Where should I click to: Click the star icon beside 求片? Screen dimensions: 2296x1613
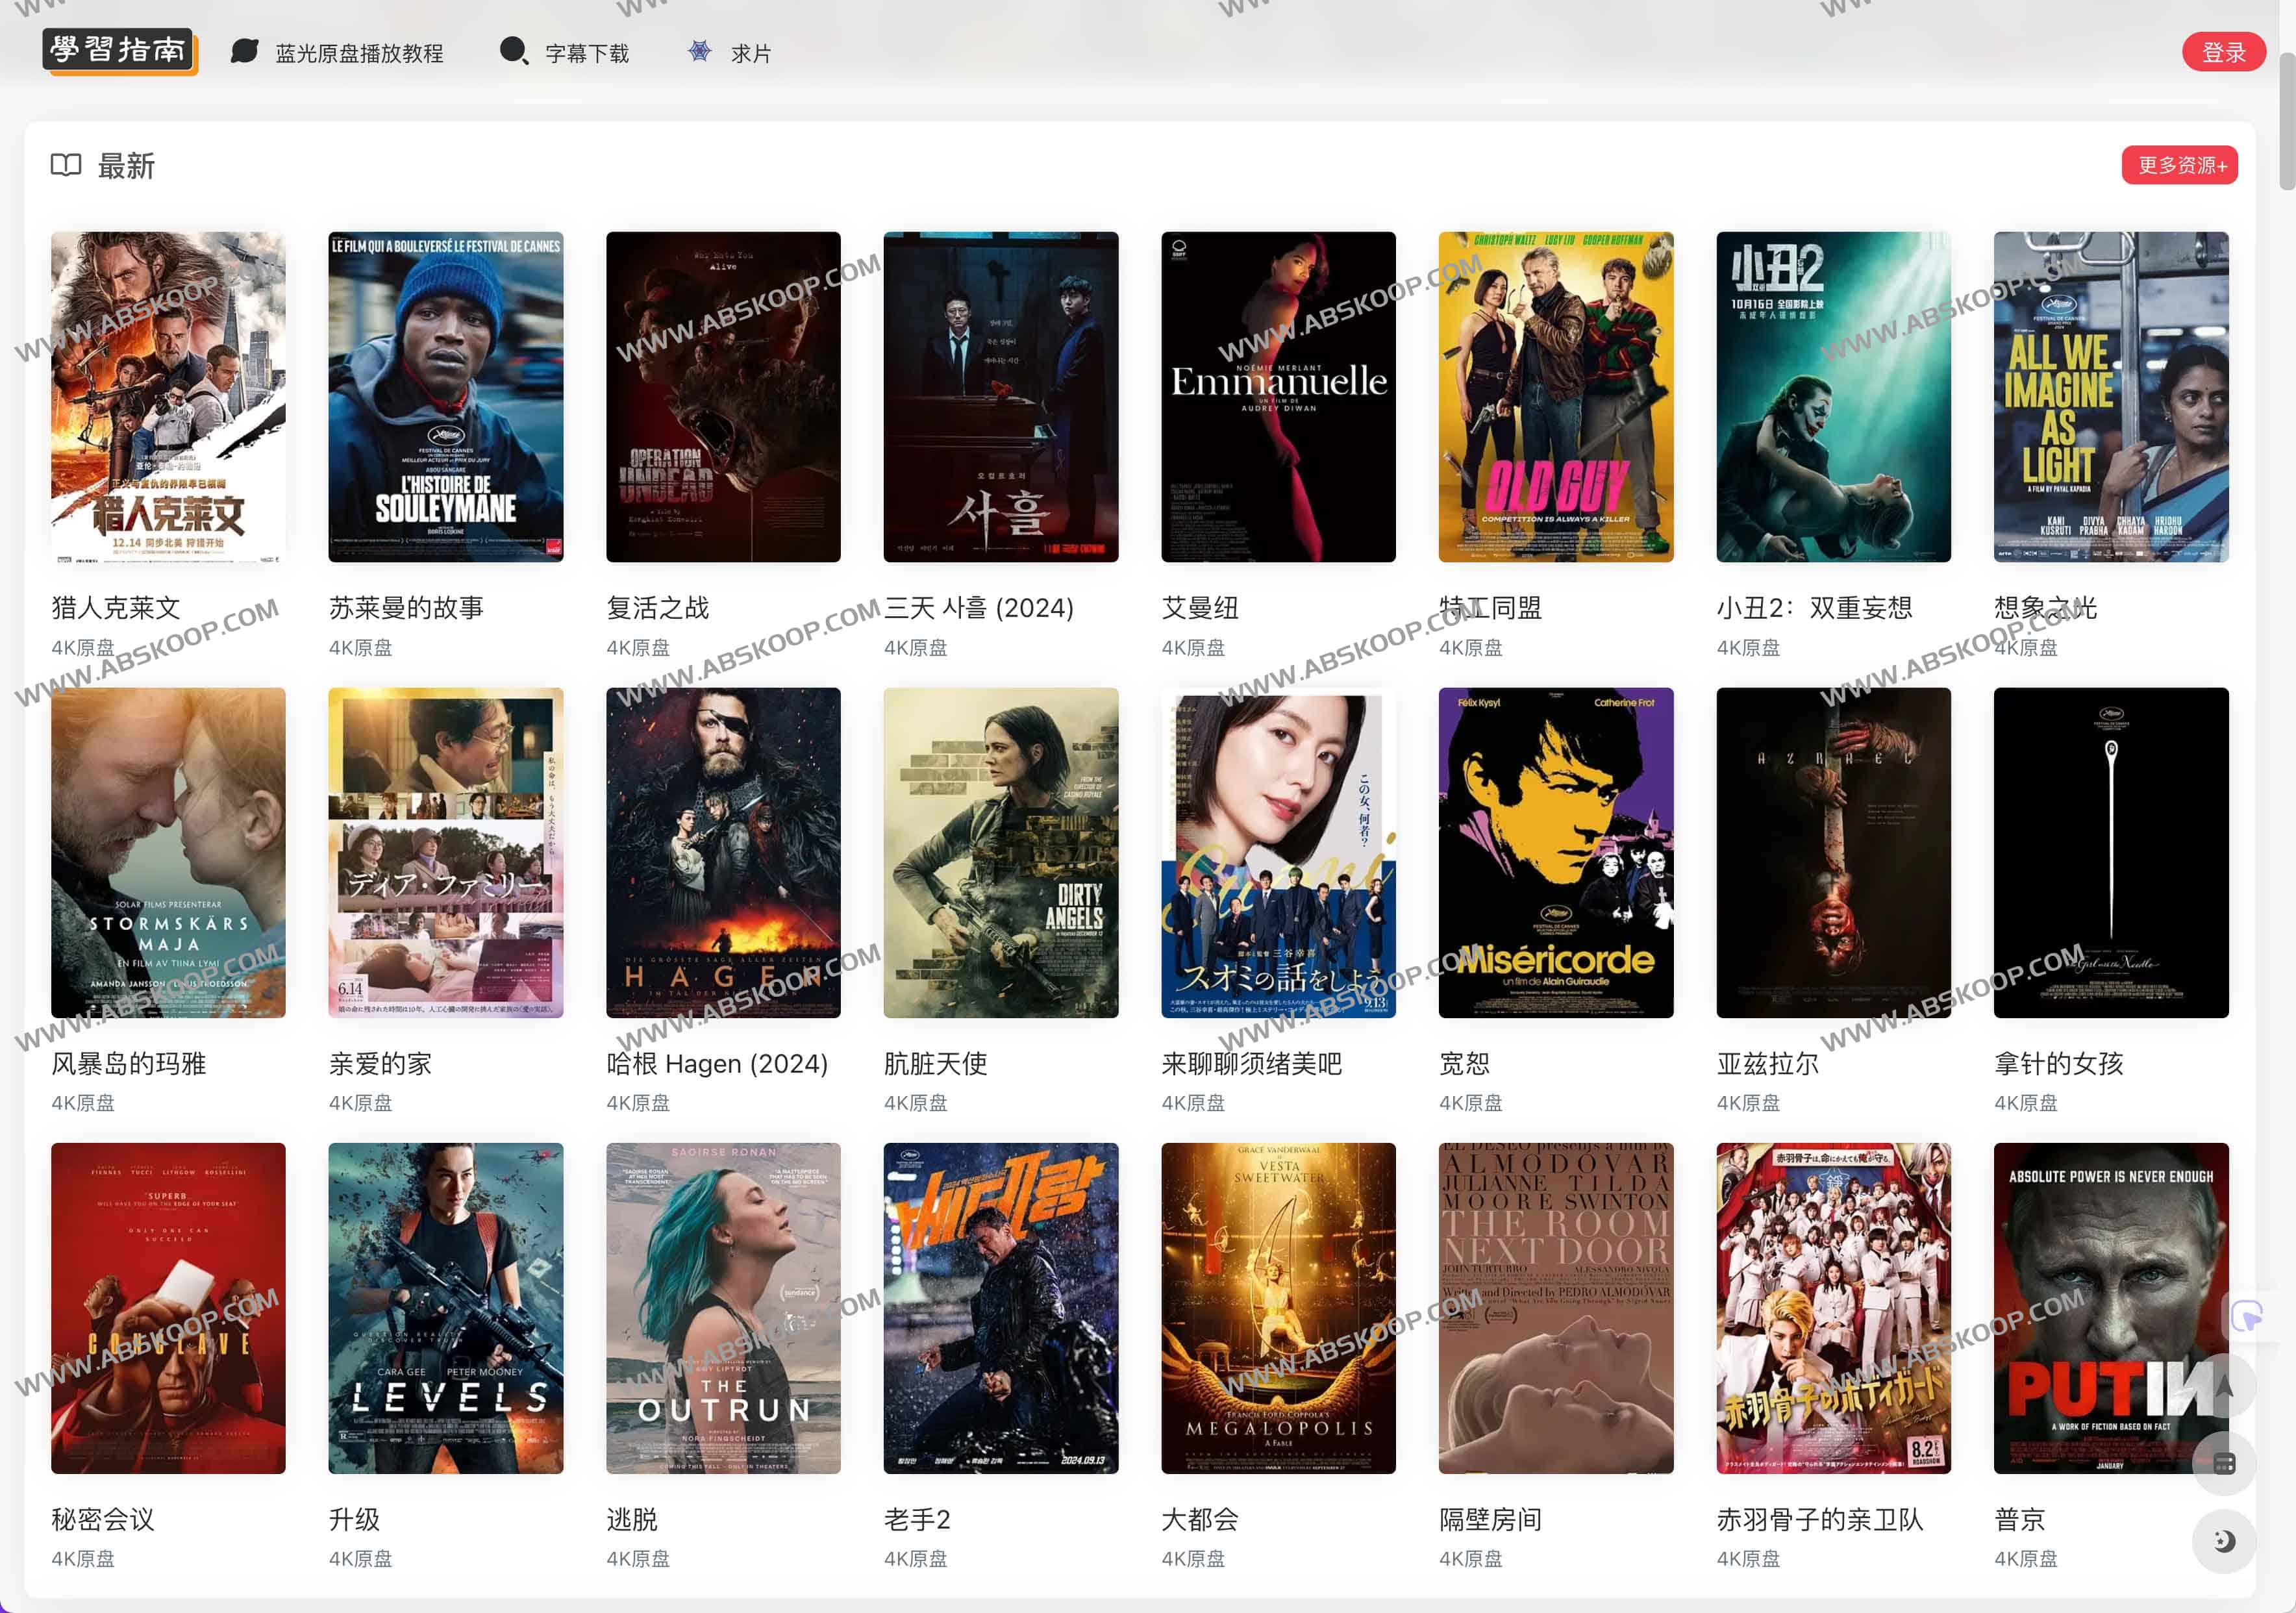click(x=699, y=51)
